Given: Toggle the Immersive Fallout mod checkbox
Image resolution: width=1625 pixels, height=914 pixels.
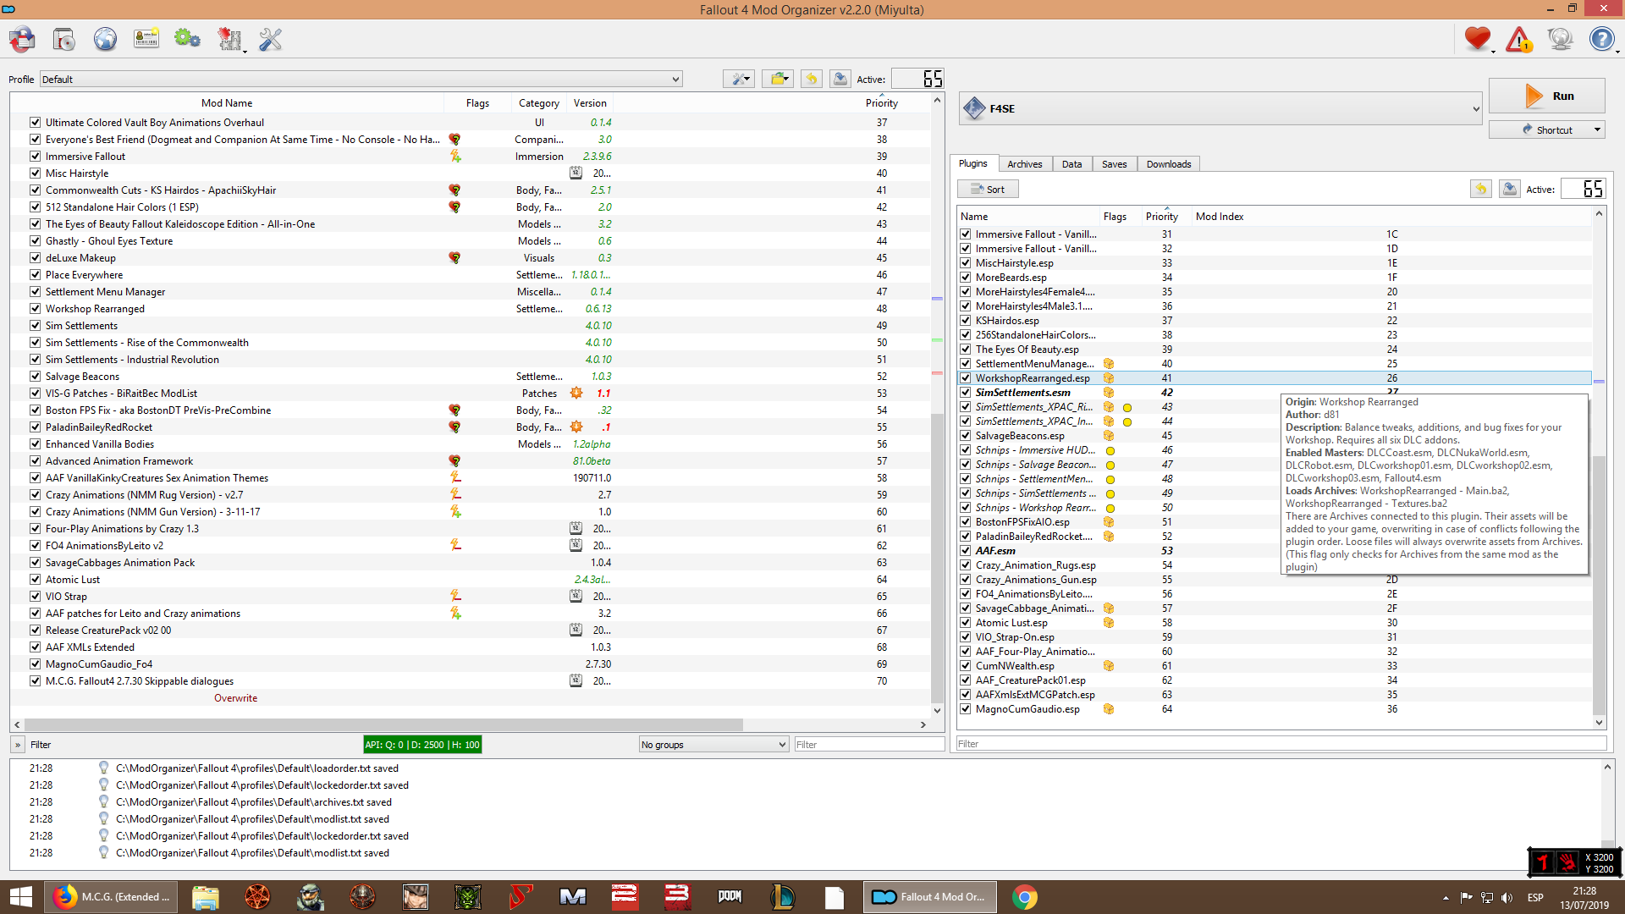Looking at the screenshot, I should (35, 156).
